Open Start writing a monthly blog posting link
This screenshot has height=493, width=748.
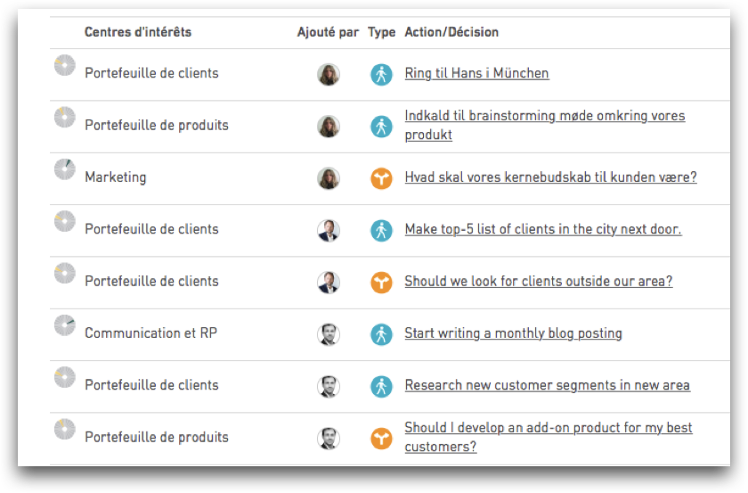(513, 333)
